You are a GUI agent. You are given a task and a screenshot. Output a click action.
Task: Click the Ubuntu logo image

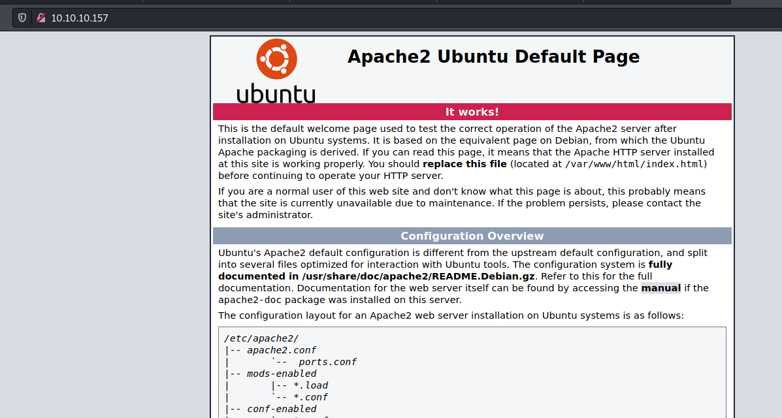pos(276,71)
